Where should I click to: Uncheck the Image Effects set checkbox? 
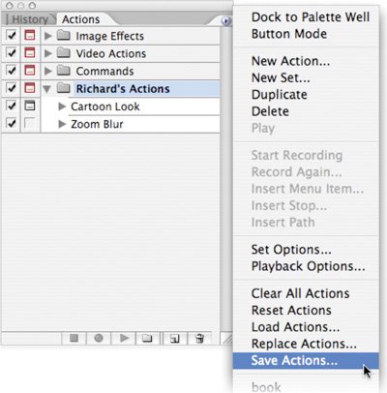pos(12,35)
